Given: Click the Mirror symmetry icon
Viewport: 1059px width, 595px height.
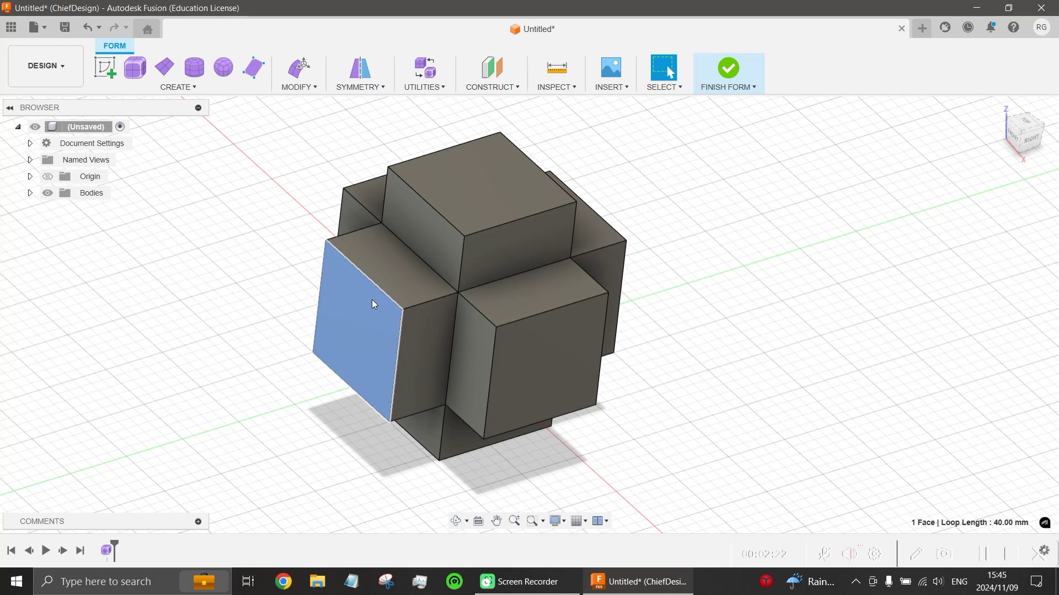Looking at the screenshot, I should point(360,68).
